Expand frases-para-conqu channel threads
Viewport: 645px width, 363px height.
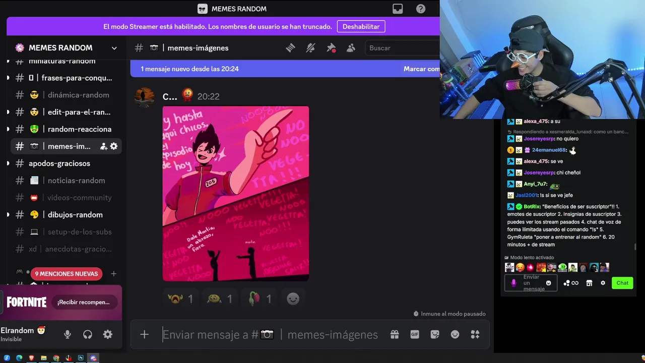[8, 78]
